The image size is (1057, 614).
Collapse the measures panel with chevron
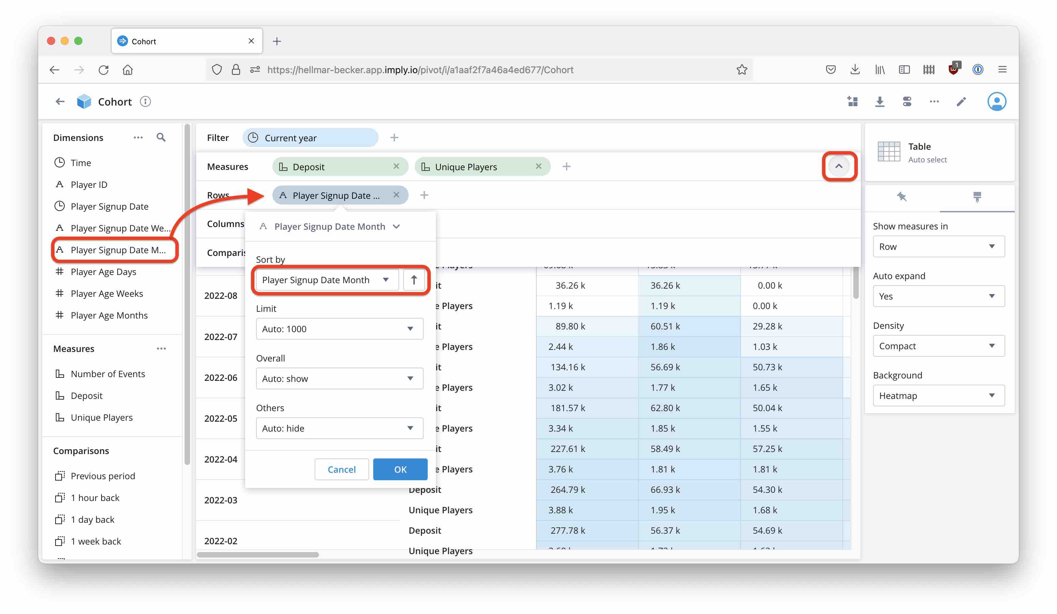(x=838, y=166)
